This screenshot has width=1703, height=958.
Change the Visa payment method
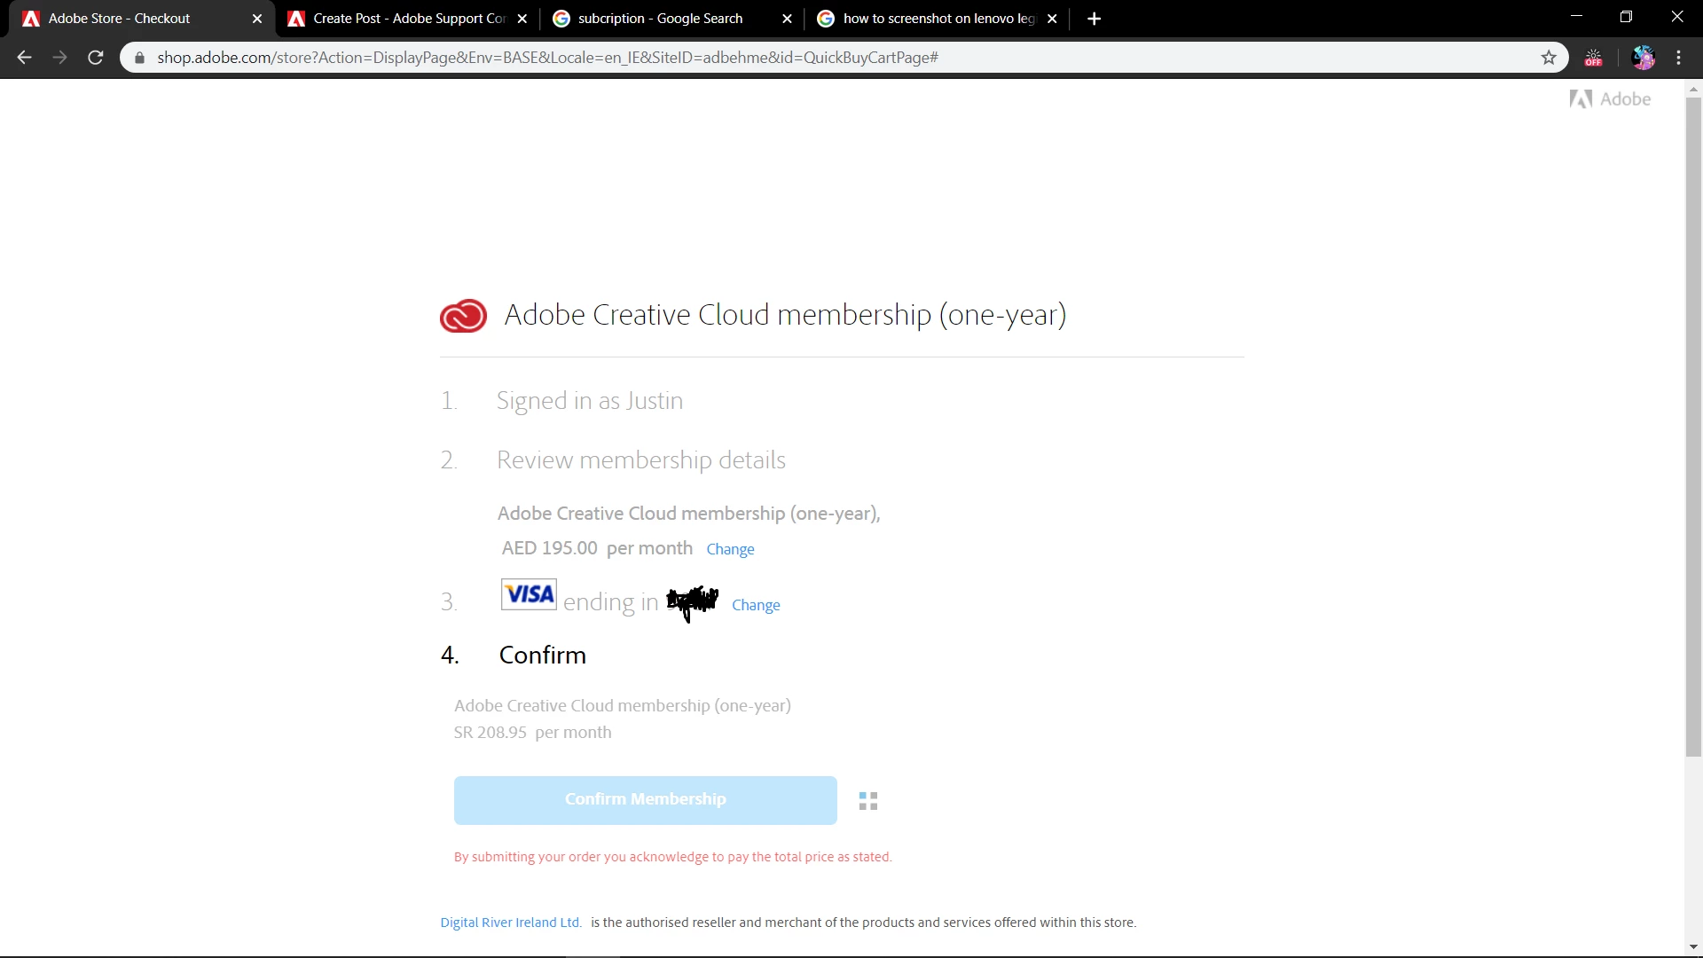756,605
